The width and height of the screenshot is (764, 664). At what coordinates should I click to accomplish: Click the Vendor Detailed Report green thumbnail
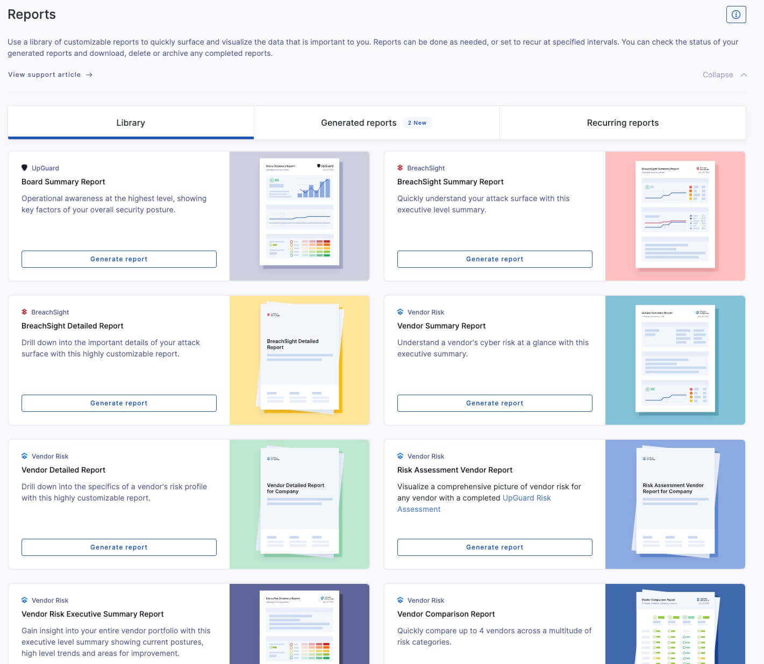click(x=299, y=504)
